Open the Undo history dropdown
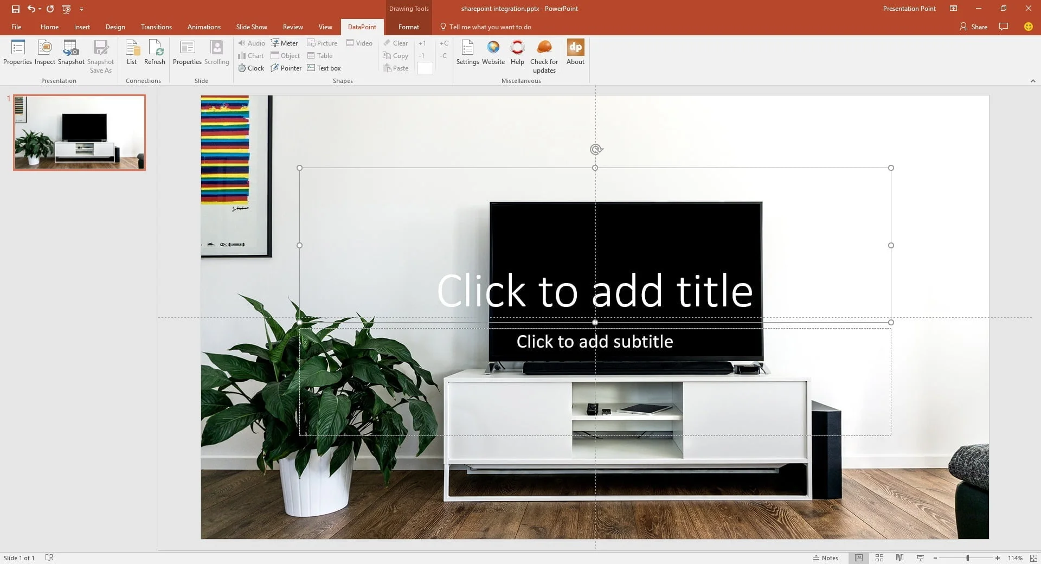The image size is (1041, 564). tap(38, 9)
